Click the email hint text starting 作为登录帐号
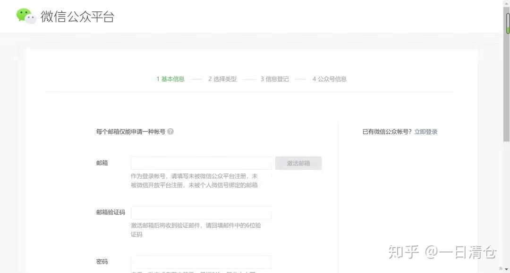This screenshot has height=273, width=510. pos(194,181)
